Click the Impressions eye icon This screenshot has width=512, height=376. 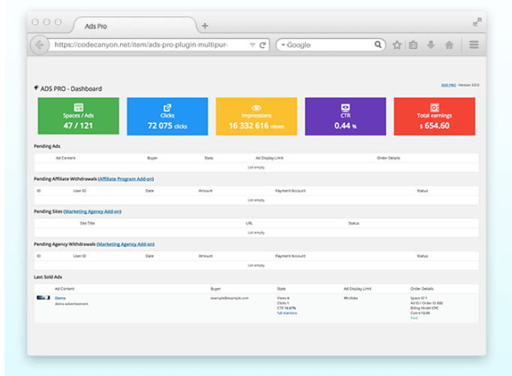tap(256, 108)
